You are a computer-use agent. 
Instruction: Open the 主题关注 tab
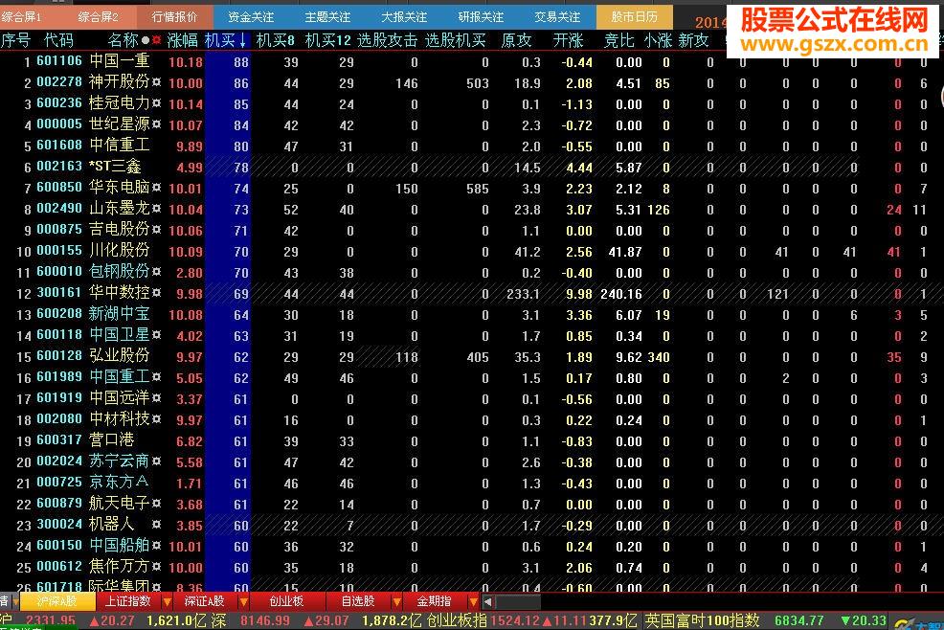327,17
